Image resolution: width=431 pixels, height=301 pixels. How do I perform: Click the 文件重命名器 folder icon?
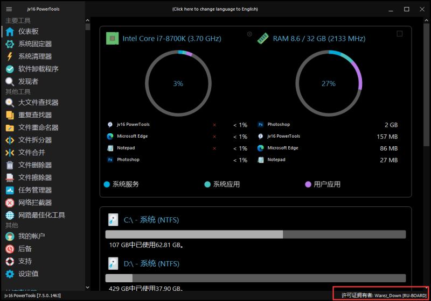point(10,128)
